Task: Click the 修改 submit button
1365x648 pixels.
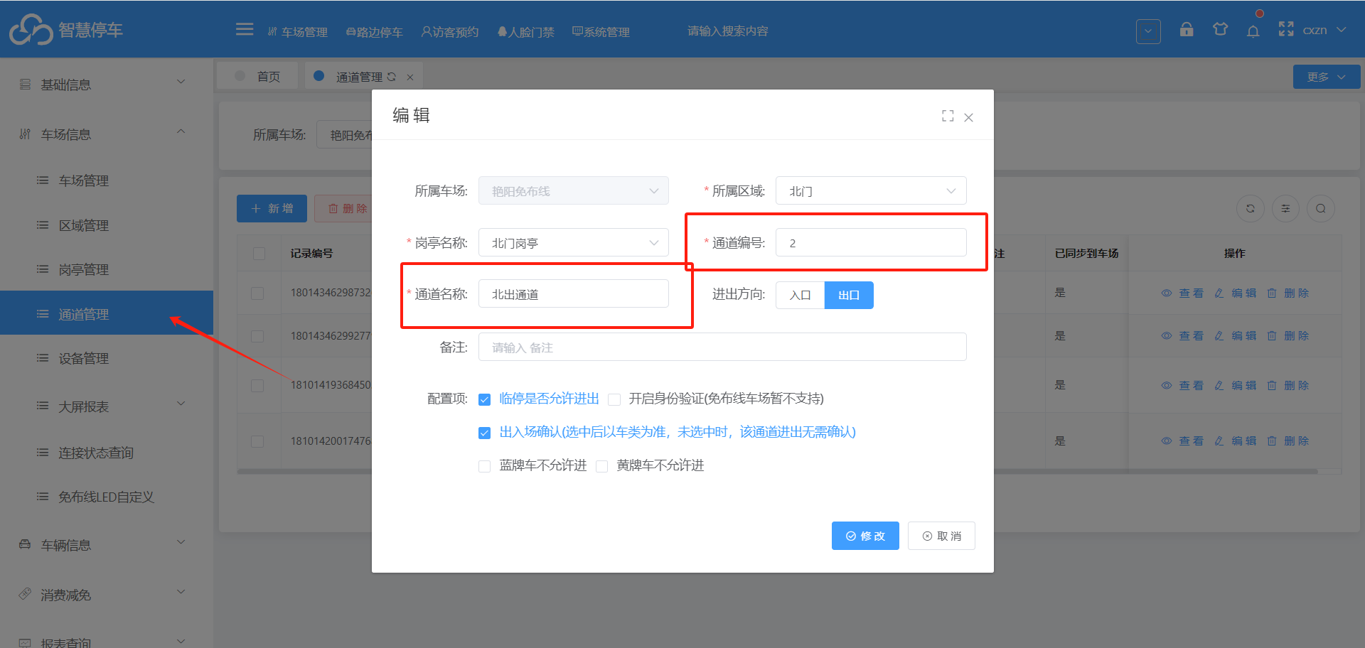Action: point(865,536)
